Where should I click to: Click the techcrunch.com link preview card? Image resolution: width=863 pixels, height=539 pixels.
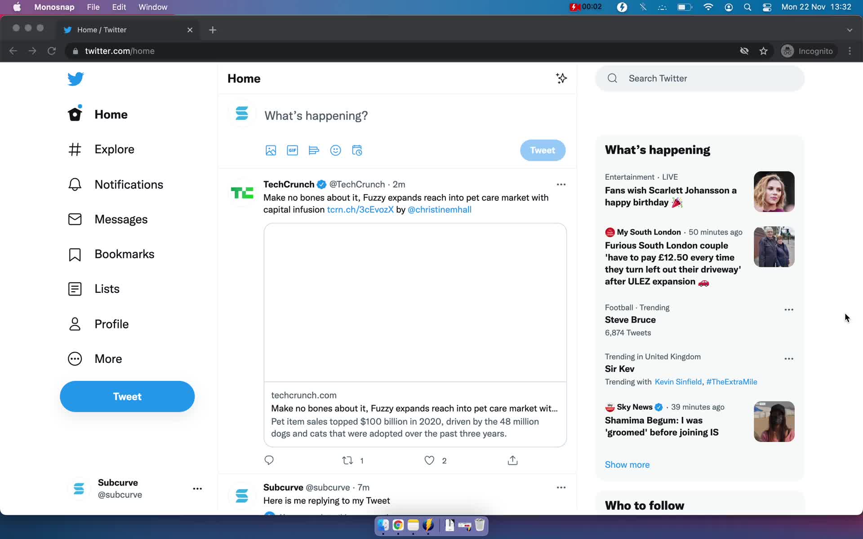tap(415, 335)
